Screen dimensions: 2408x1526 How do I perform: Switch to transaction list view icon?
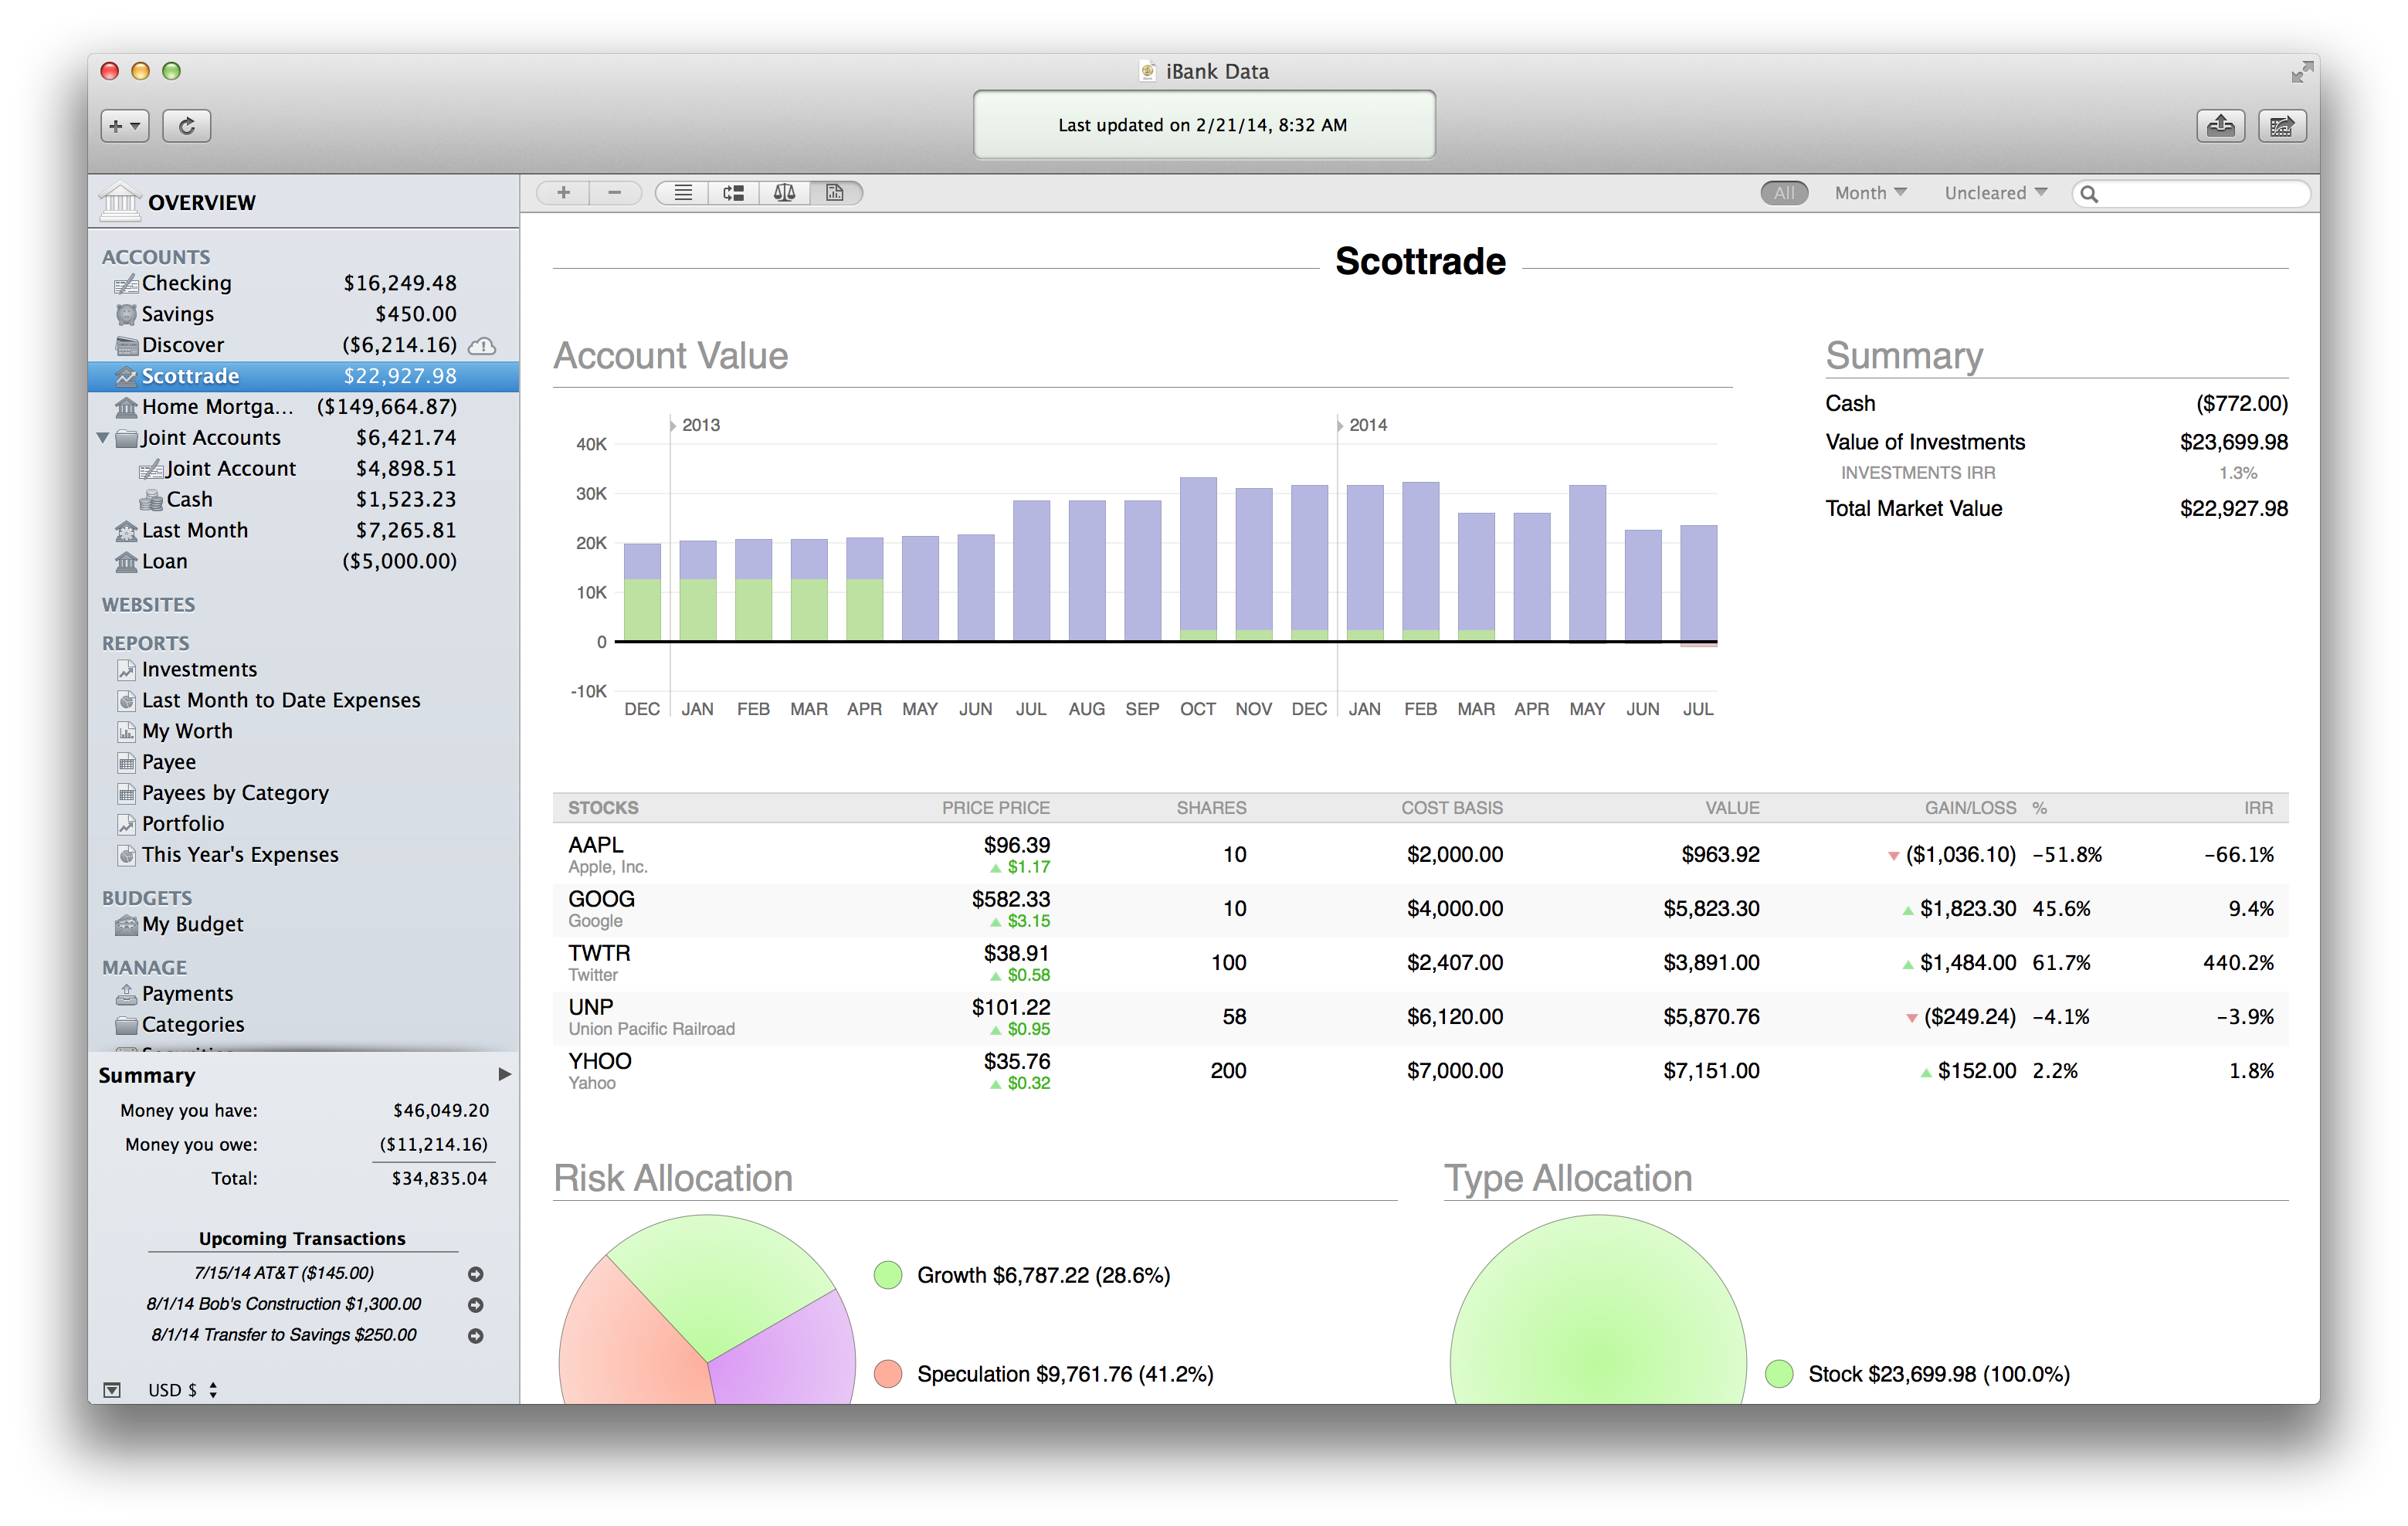pos(683,193)
